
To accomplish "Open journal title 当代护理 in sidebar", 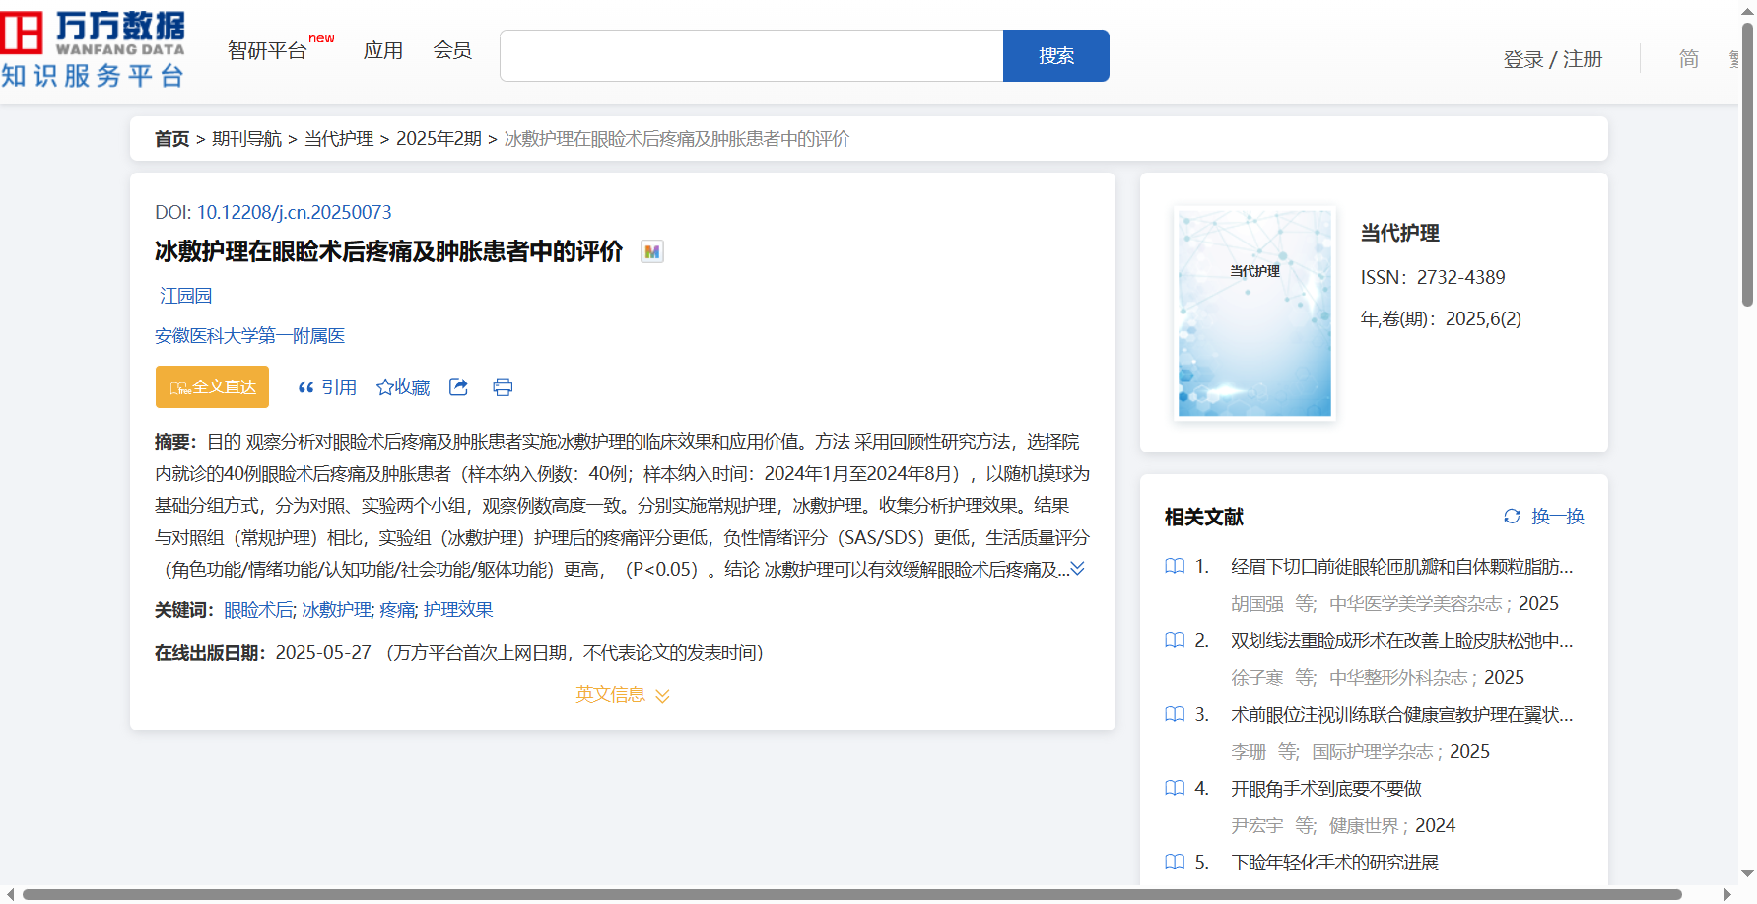I will click(1400, 234).
